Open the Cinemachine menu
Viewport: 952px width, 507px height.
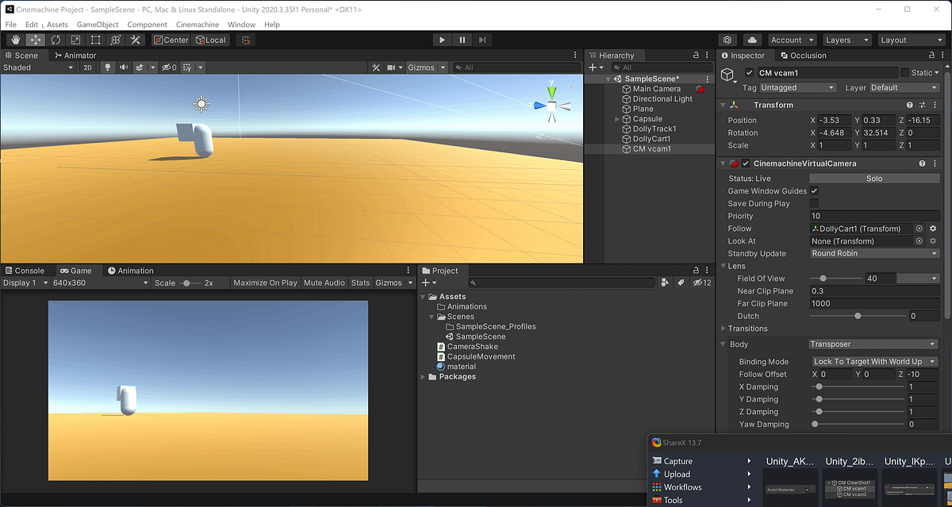point(198,24)
